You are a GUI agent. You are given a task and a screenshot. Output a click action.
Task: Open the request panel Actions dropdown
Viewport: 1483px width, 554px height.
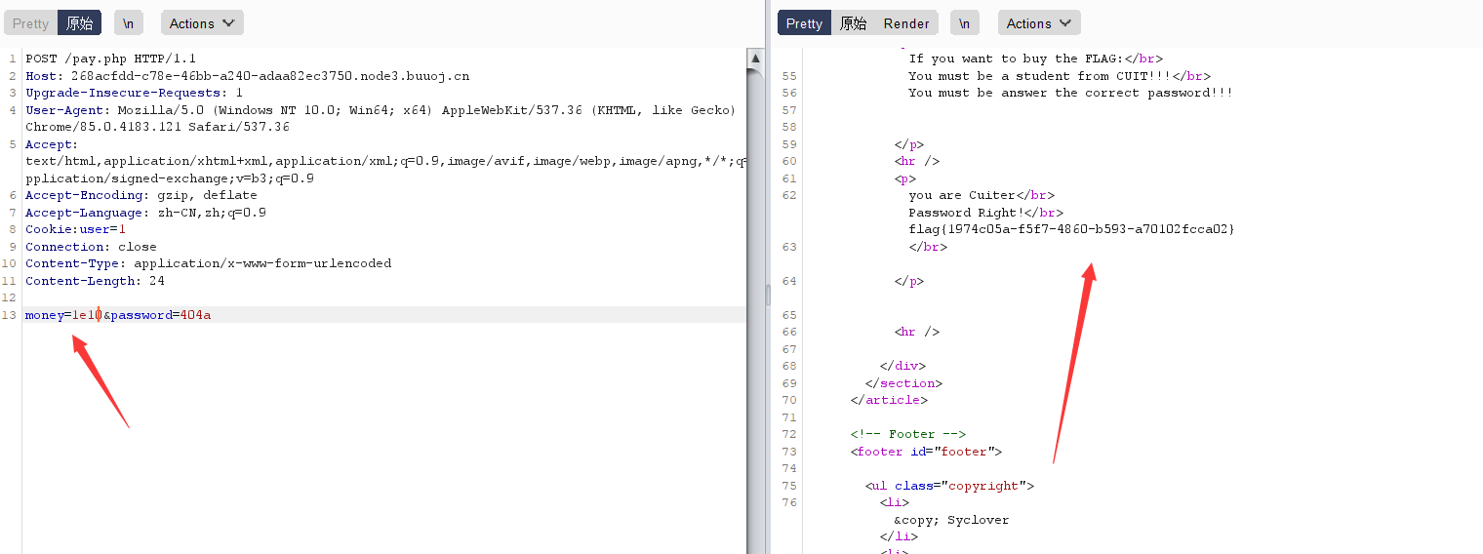(201, 23)
